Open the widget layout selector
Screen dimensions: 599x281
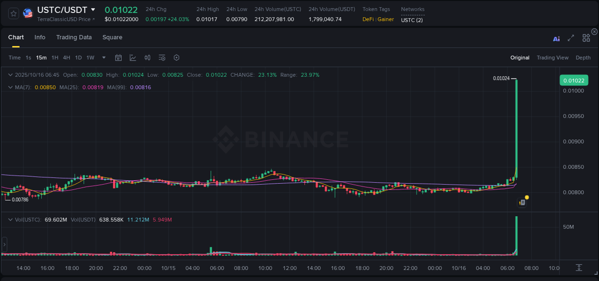pyautogui.click(x=586, y=38)
